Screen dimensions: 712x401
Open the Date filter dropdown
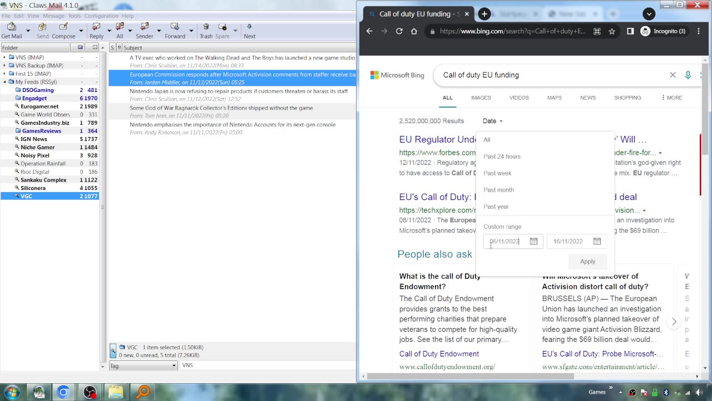click(492, 121)
